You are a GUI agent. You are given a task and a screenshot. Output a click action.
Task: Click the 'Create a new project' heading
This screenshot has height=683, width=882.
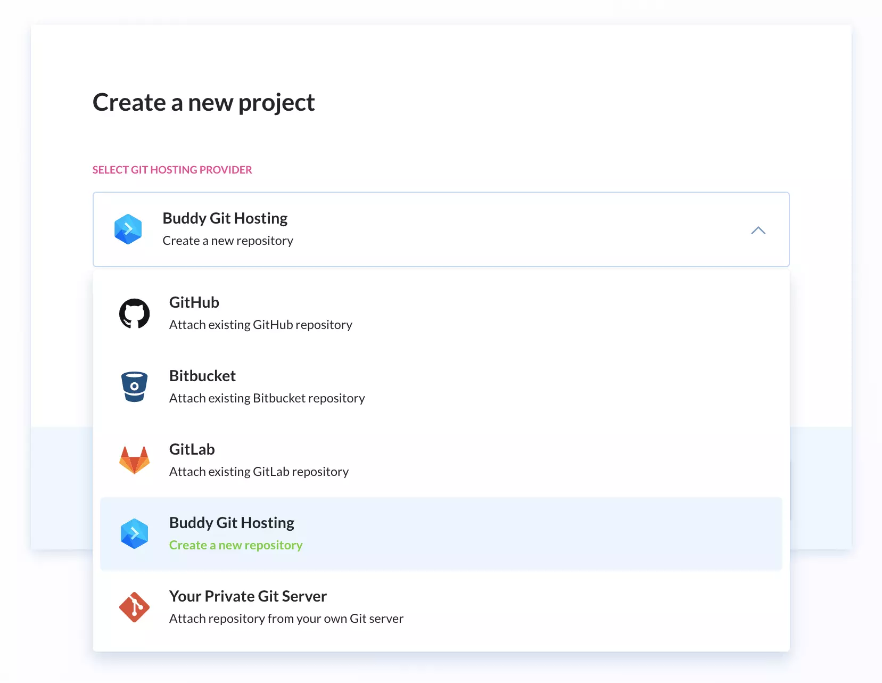point(204,102)
